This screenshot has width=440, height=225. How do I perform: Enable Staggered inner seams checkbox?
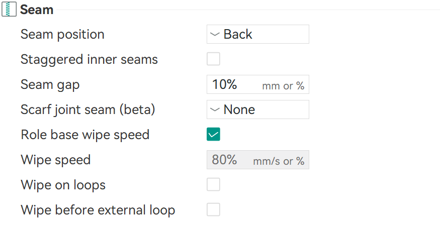pyautogui.click(x=214, y=59)
